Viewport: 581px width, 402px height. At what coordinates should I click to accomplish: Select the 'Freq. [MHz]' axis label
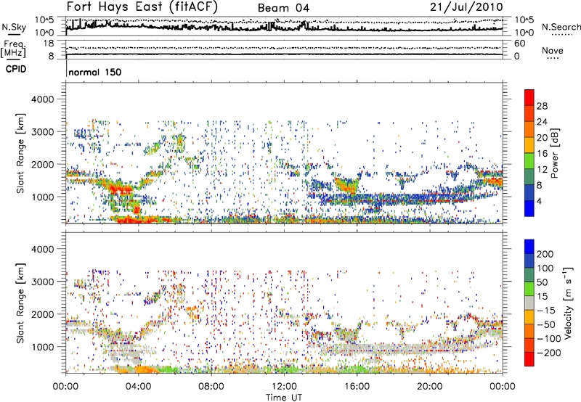click(x=13, y=49)
